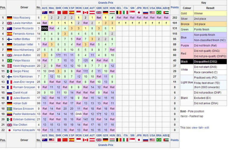Screen dimensions: 229x153
Task: Click the edit link under the key
Action: 207,127
